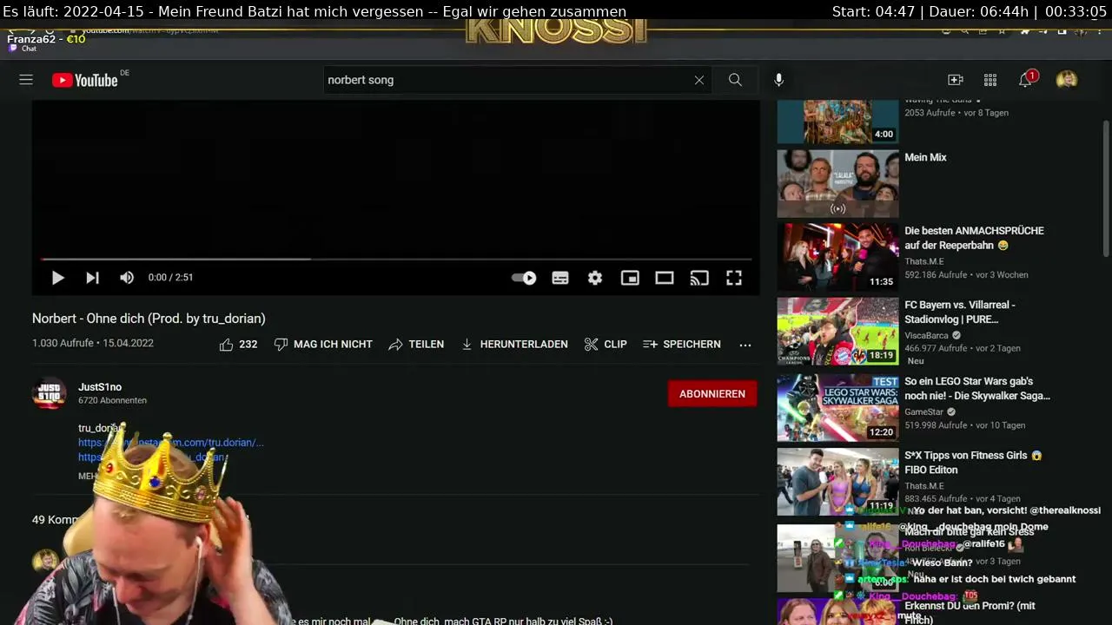
Task: Open more actions three-dot menu
Action: 745,345
